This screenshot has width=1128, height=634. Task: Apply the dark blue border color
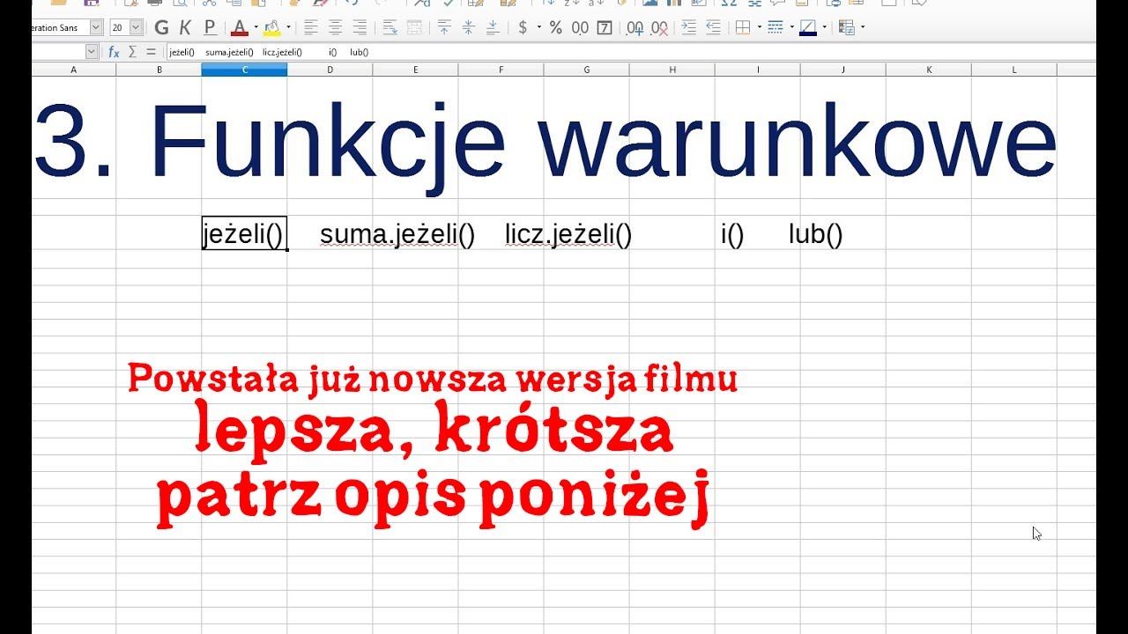click(808, 27)
